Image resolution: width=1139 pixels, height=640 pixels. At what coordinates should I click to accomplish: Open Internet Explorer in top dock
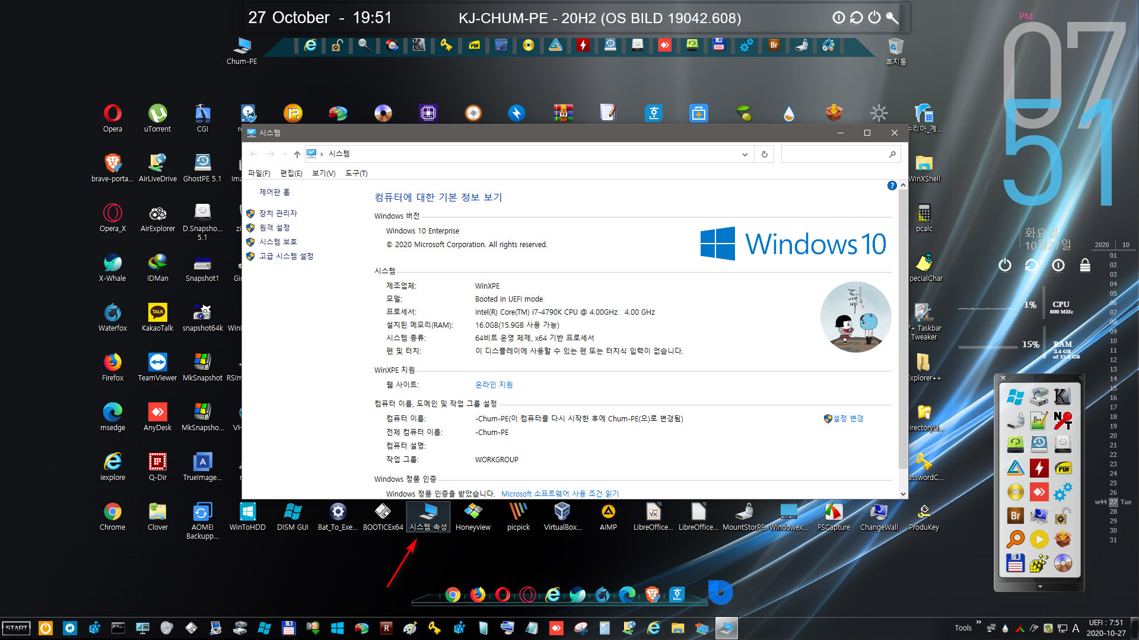[x=310, y=46]
